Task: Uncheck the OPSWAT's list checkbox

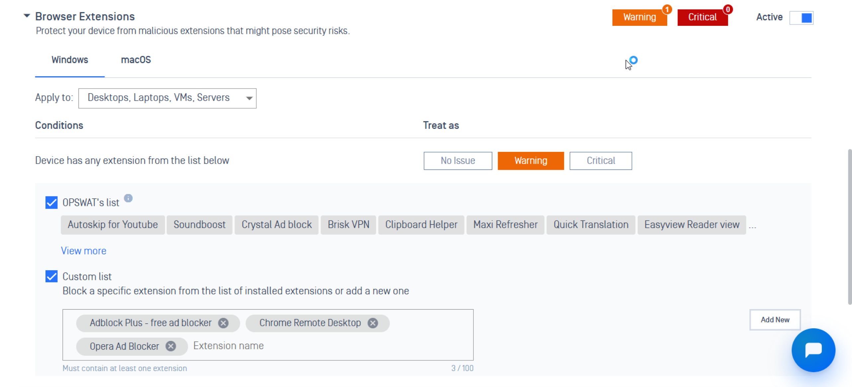Action: [51, 202]
